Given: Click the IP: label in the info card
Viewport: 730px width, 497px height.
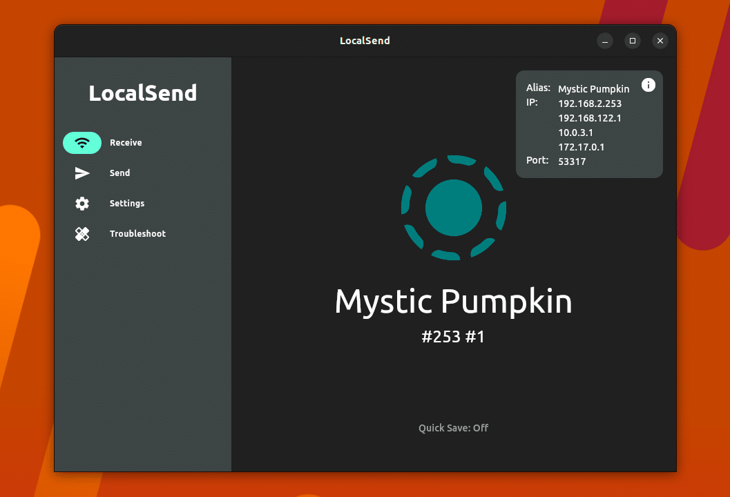Looking at the screenshot, I should (x=532, y=102).
